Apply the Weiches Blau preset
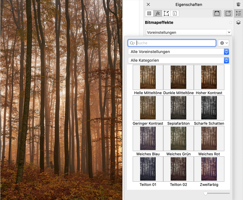Screen dimensions: 243x200 (148, 139)
